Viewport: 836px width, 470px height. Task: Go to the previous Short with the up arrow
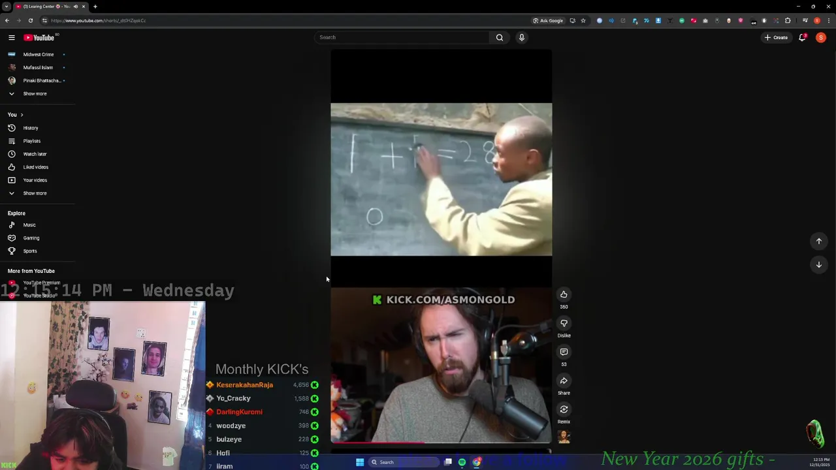[818, 241]
